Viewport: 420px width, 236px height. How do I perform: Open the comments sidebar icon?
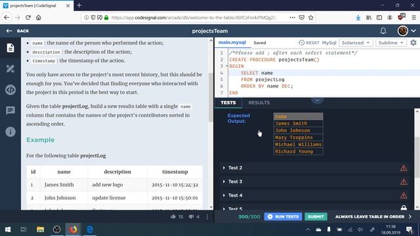click(10, 110)
